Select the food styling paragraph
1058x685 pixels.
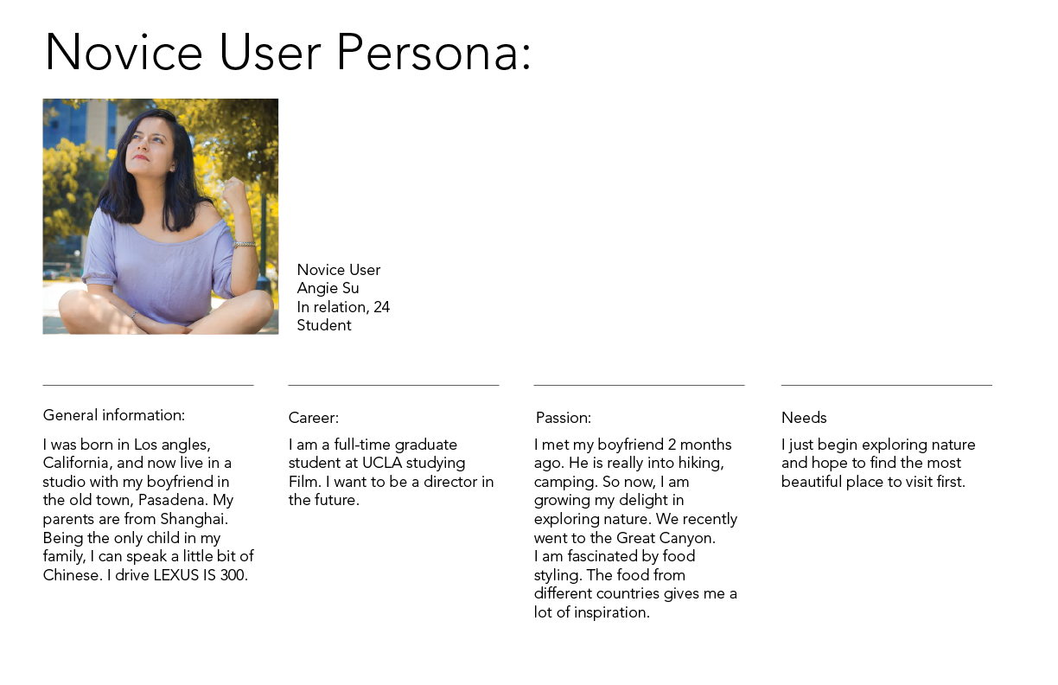pos(635,584)
